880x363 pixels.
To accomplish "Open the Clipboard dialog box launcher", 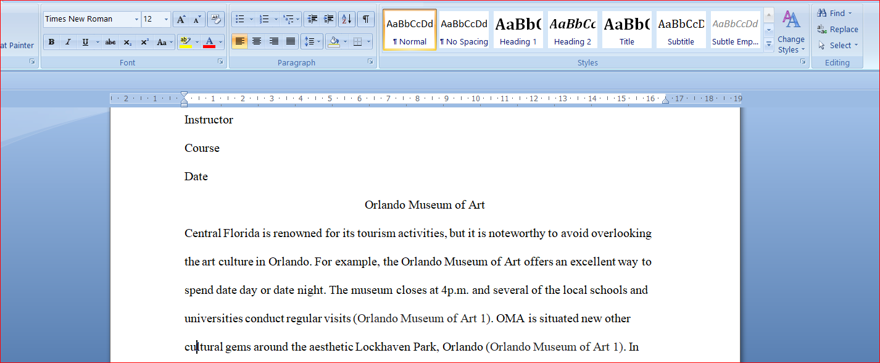I will coord(32,62).
